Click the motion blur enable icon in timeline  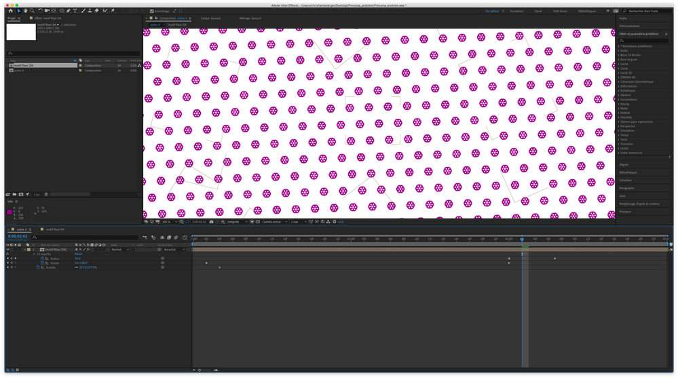[176, 238]
